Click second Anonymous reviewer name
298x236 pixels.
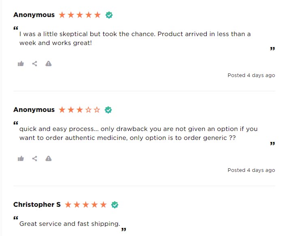pos(34,109)
